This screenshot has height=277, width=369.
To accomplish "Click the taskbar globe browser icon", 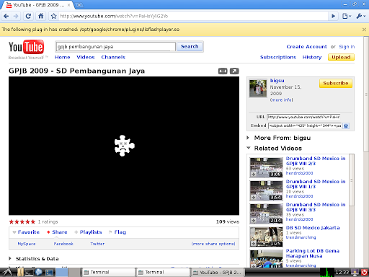I will point(38,272).
